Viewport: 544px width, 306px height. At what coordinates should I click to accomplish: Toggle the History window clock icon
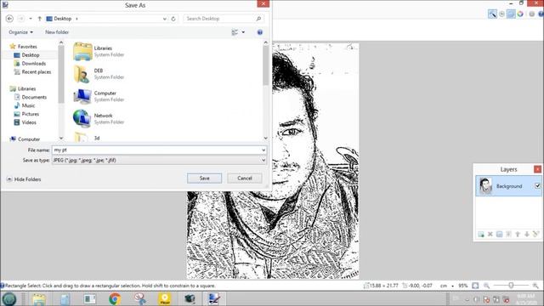tap(501, 14)
